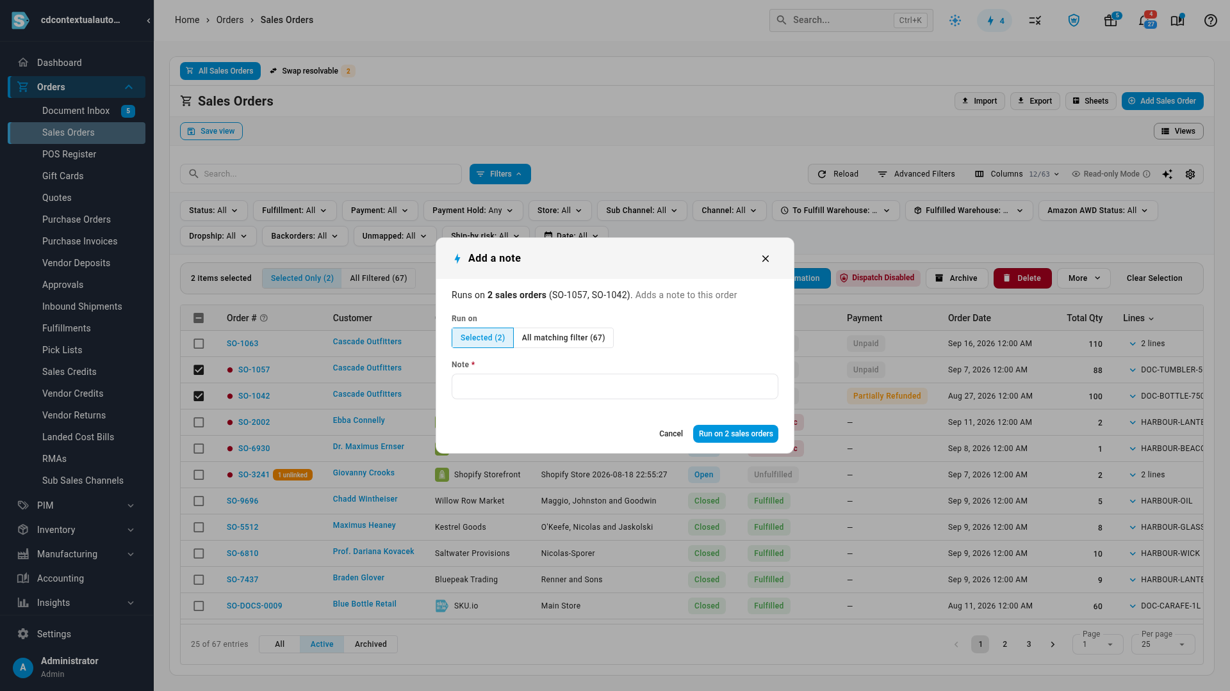Toggle the select-all header checkbox
The image size is (1230, 691).
pos(199,318)
